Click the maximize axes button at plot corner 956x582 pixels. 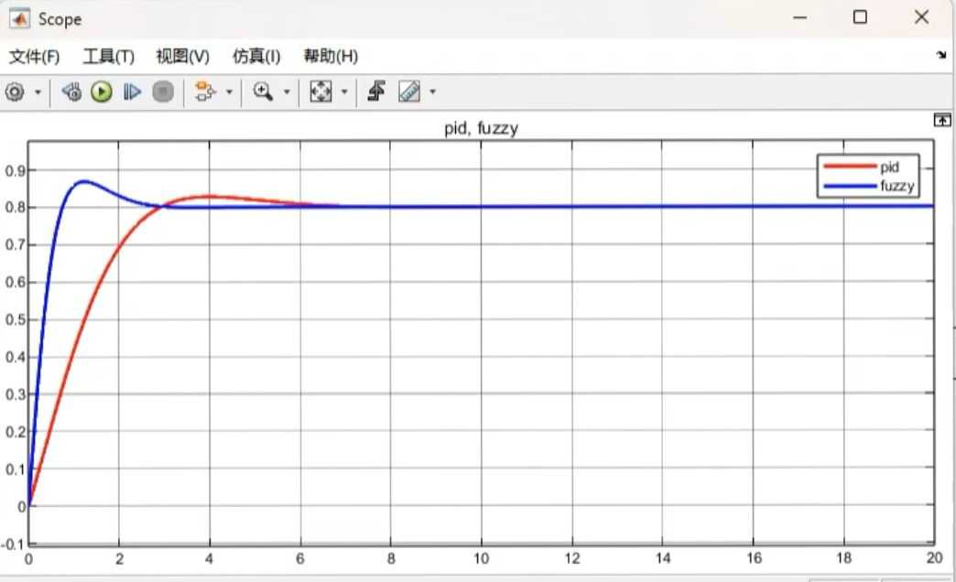tap(940, 120)
